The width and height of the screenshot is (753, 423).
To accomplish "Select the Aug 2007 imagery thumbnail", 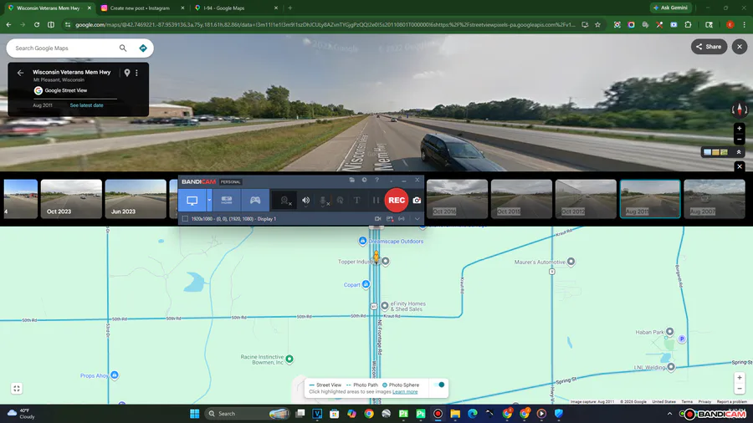I will [x=715, y=199].
